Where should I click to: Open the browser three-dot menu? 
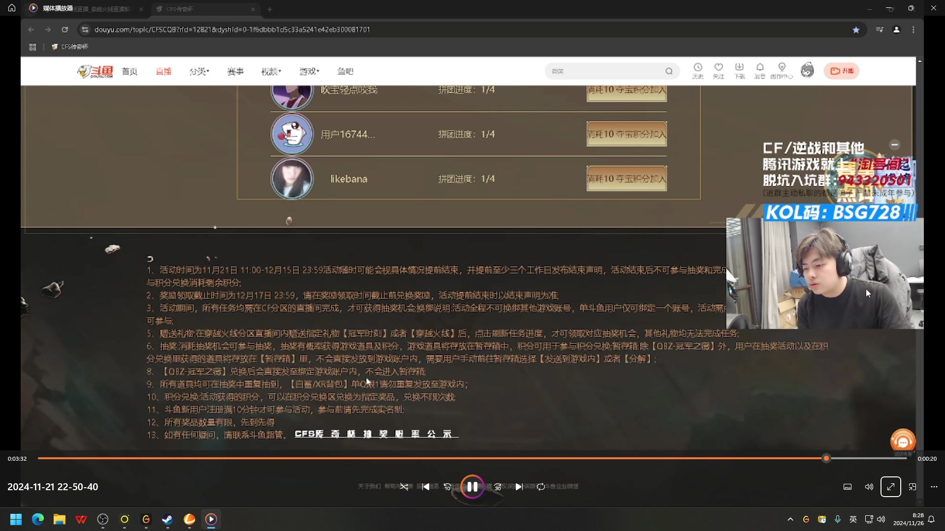tap(913, 29)
